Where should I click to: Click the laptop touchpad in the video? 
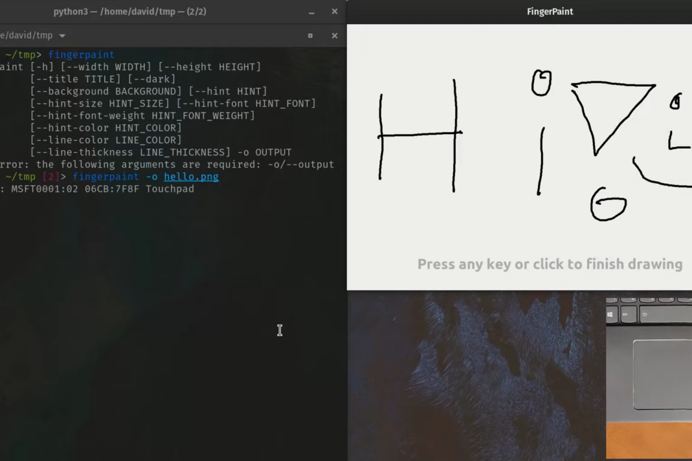coord(662,374)
